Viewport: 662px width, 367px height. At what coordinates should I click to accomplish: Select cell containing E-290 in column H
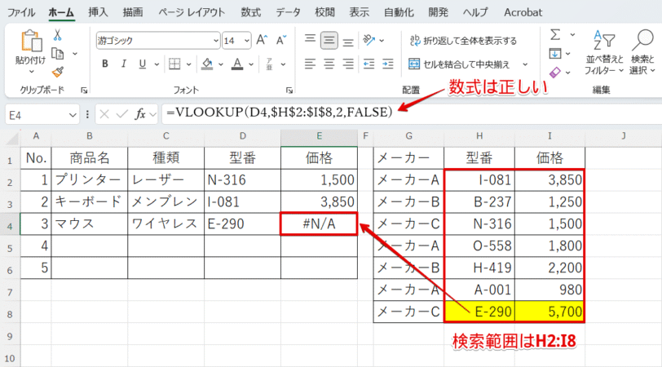(479, 312)
